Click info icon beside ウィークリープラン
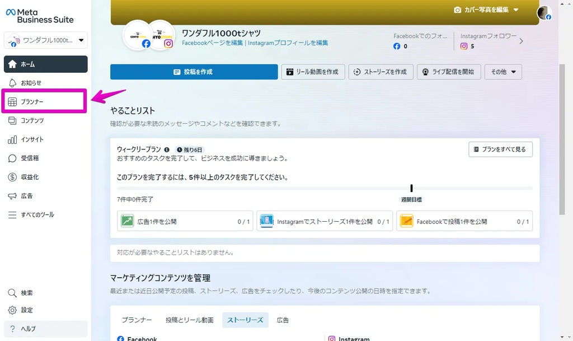 pos(167,150)
